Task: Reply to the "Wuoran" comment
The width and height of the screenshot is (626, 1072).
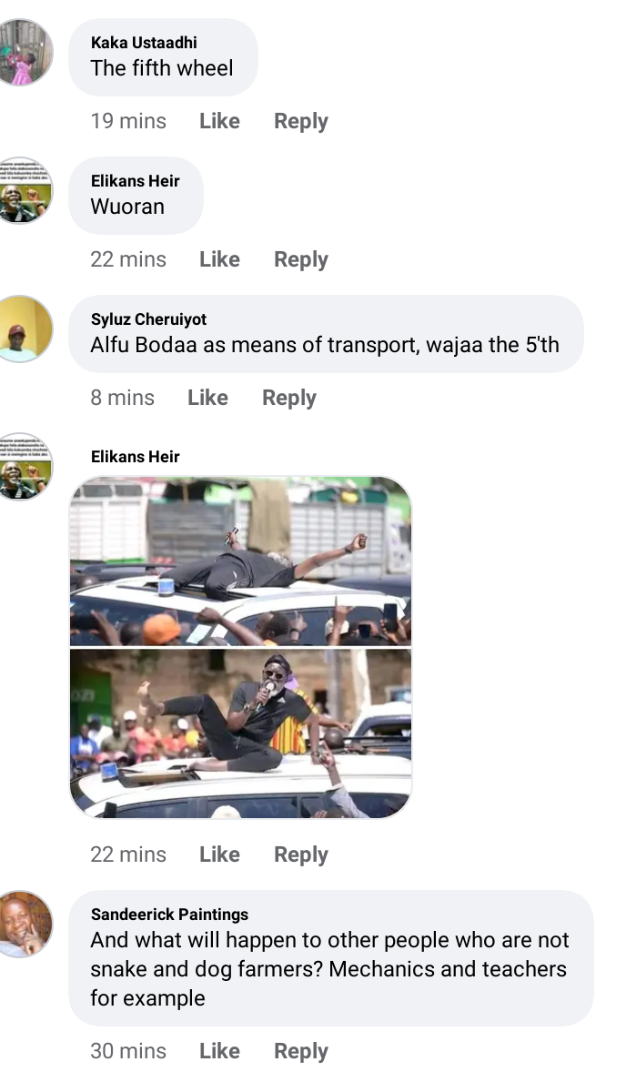Action: pos(300,259)
